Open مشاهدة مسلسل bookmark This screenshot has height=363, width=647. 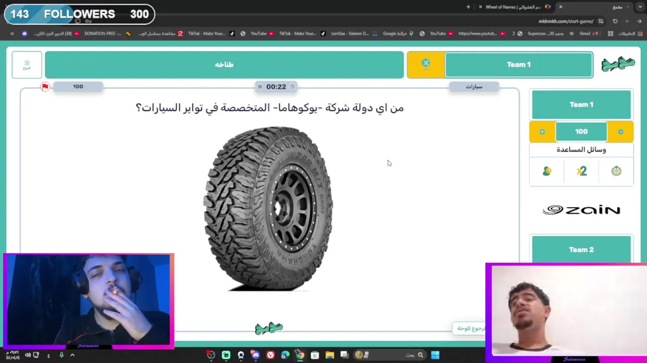(160, 34)
